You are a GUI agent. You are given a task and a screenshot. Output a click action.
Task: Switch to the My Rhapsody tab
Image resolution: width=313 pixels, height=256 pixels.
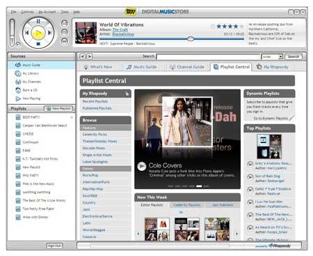click(x=273, y=67)
